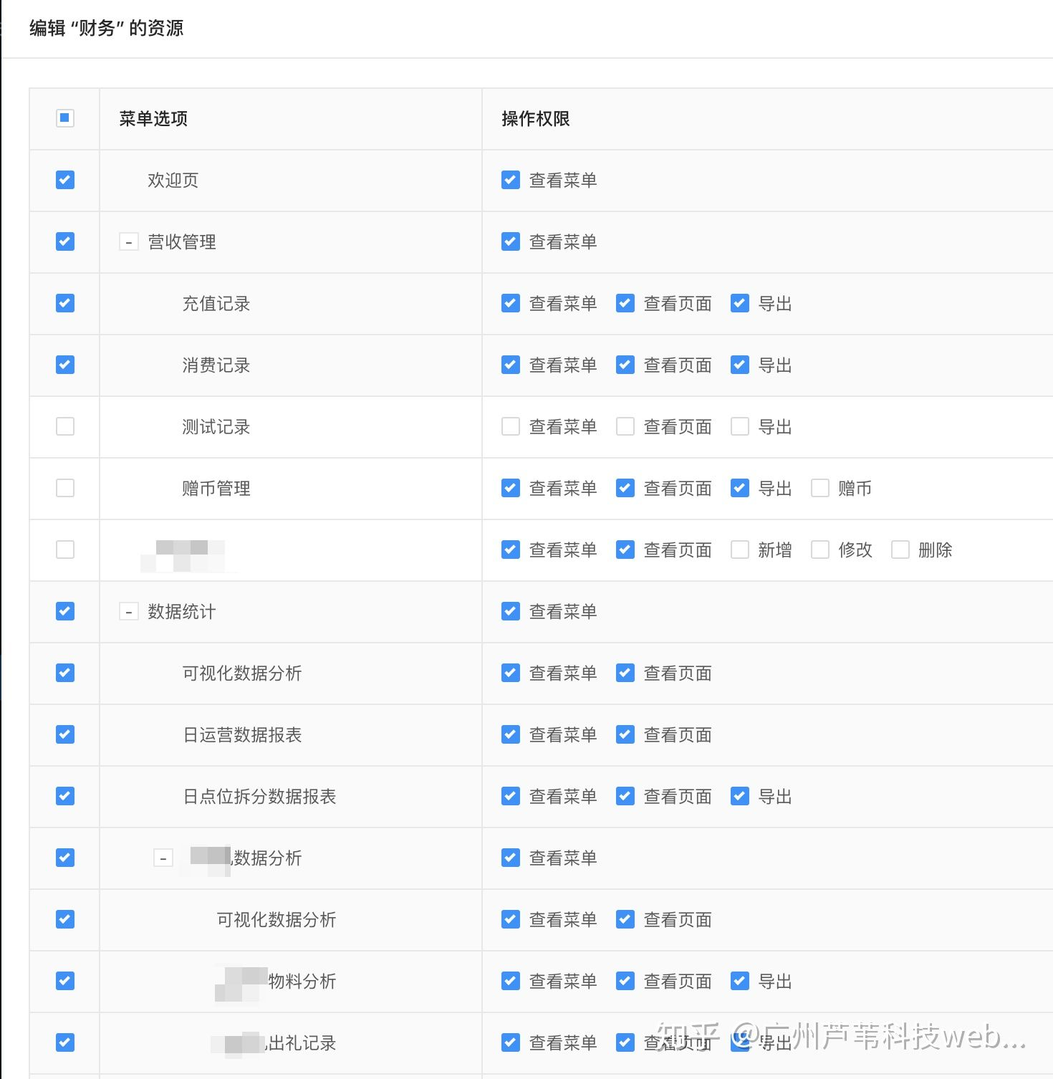Uncheck 导出 for 消费记录
This screenshot has height=1079, width=1053.
739,365
